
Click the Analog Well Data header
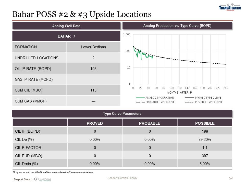[x=66, y=26]
